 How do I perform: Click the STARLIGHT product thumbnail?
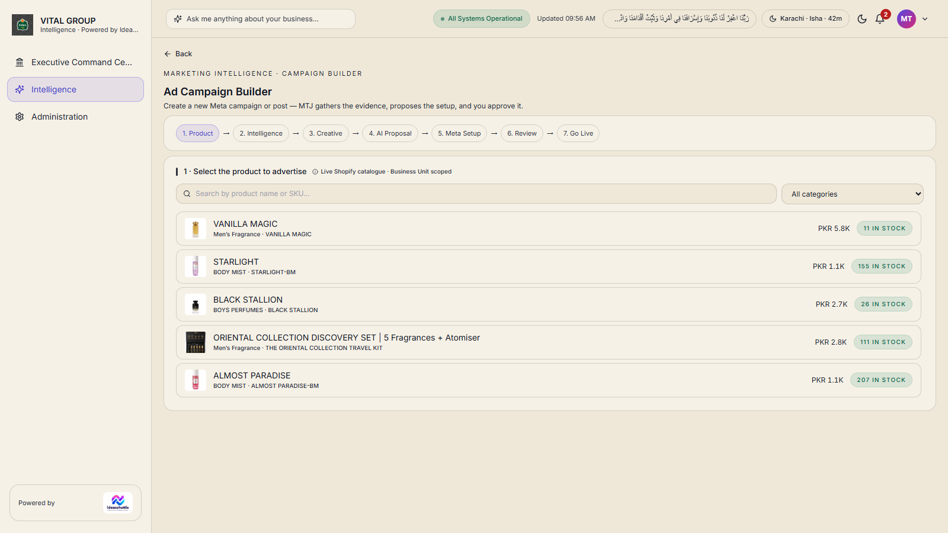tap(196, 266)
